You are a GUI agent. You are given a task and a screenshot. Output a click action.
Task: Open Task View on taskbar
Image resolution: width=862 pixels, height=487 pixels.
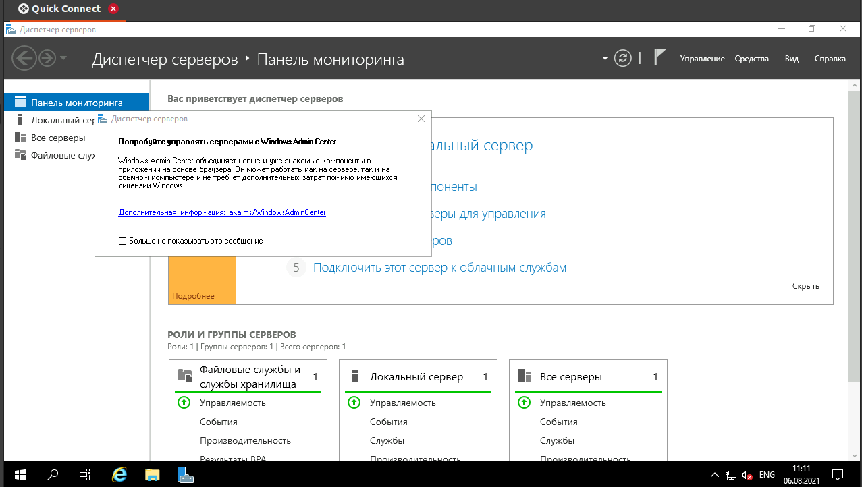click(85, 474)
